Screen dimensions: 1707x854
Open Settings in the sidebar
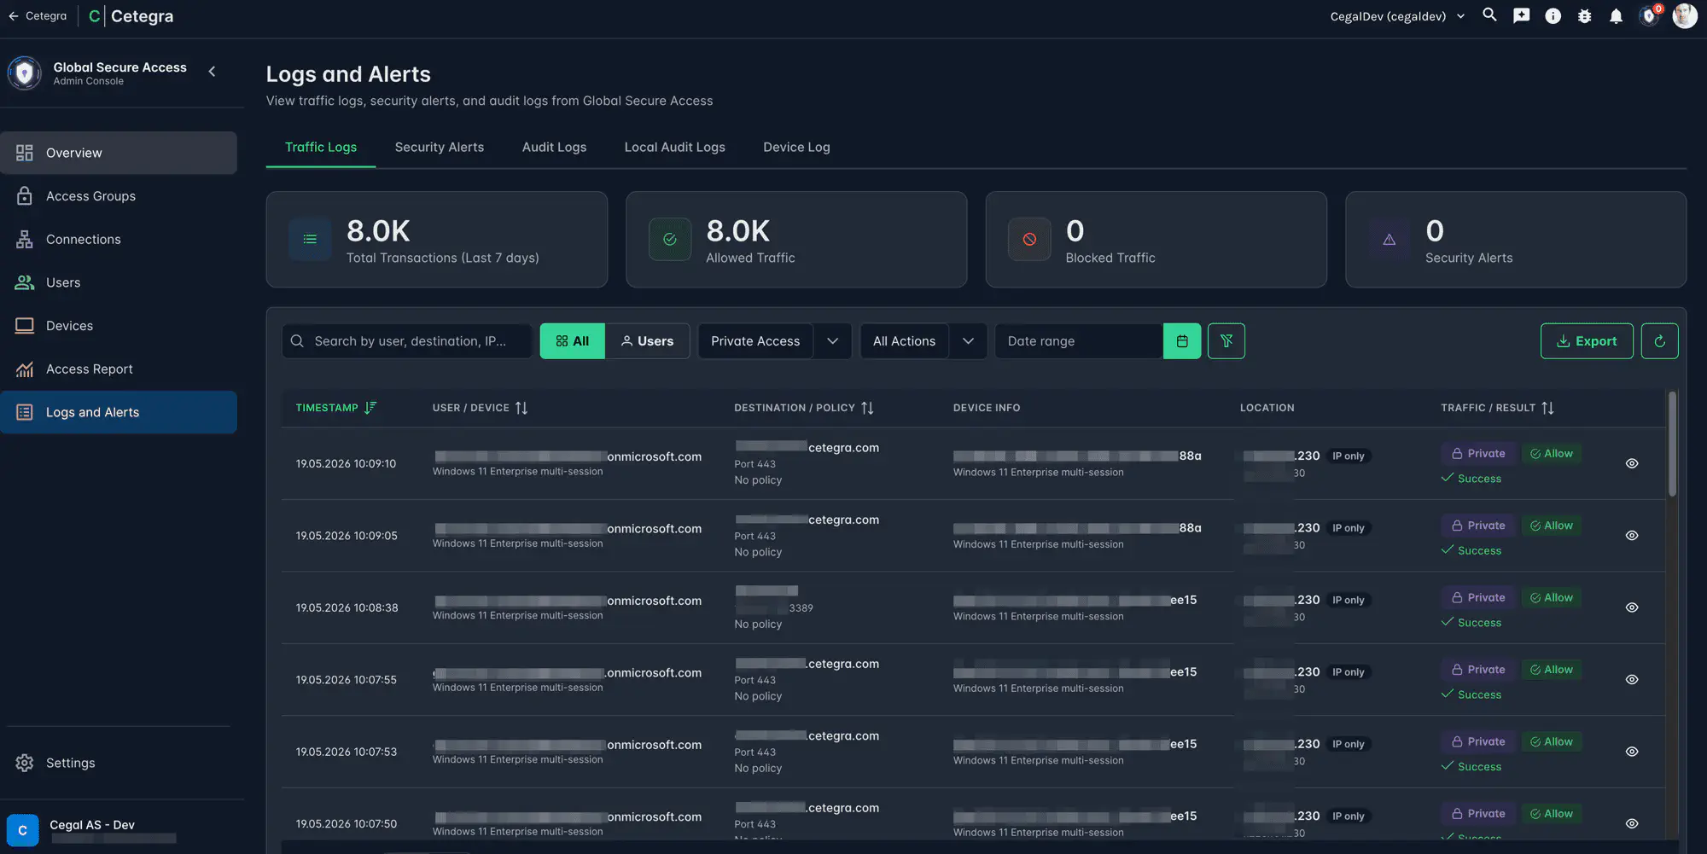[x=119, y=763]
